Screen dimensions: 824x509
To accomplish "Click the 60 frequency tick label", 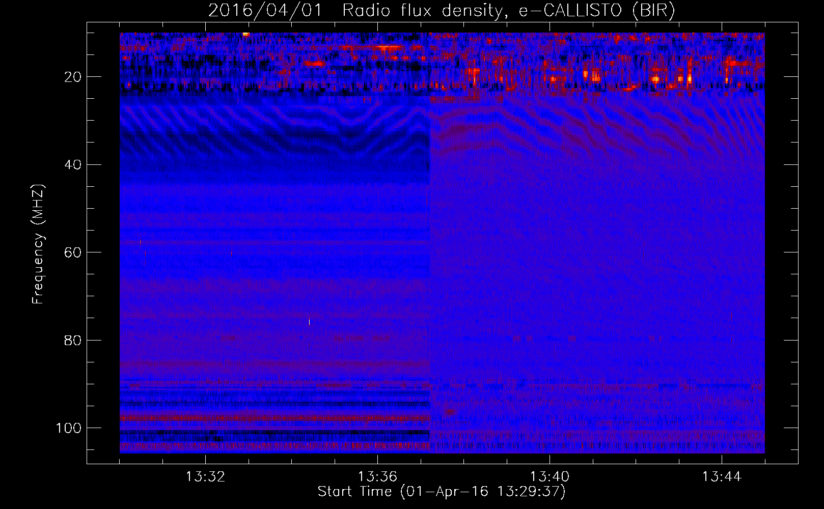I will tap(73, 252).
